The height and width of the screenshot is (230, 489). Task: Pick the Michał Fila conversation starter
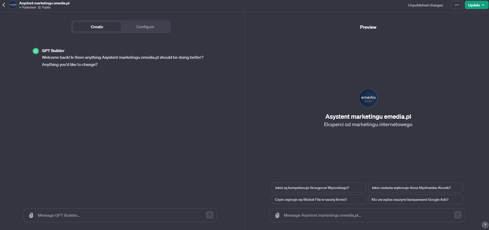(318, 199)
